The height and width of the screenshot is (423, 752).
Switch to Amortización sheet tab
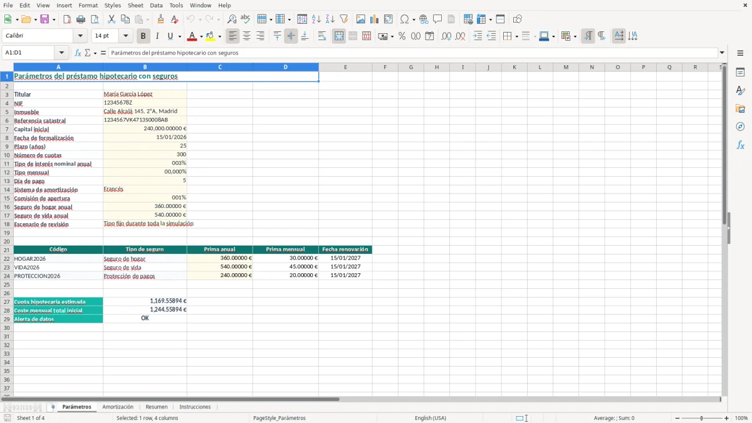[118, 407]
